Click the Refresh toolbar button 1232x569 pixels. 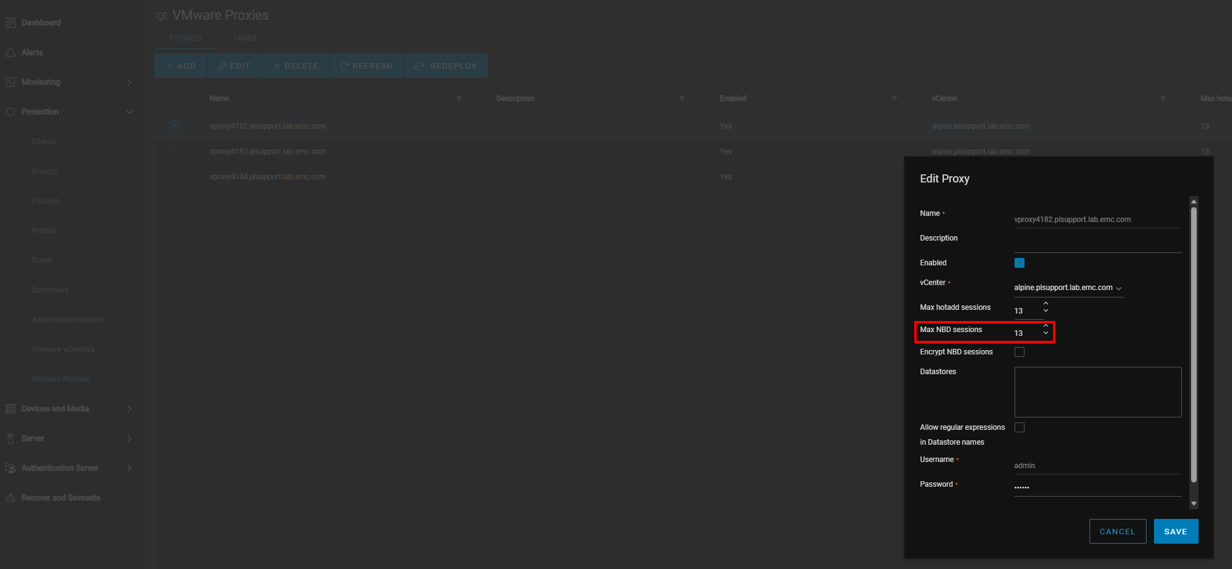tap(367, 66)
